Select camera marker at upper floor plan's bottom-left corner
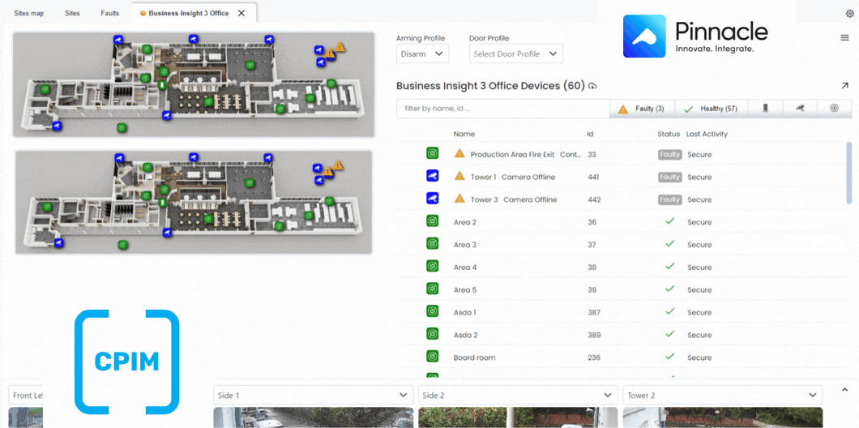 click(56, 126)
